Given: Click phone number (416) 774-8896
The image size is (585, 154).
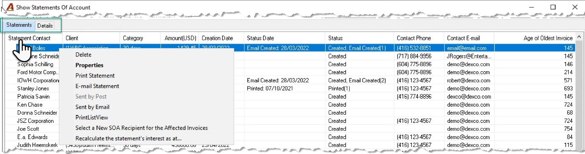Looking at the screenshot, I should (x=414, y=96).
